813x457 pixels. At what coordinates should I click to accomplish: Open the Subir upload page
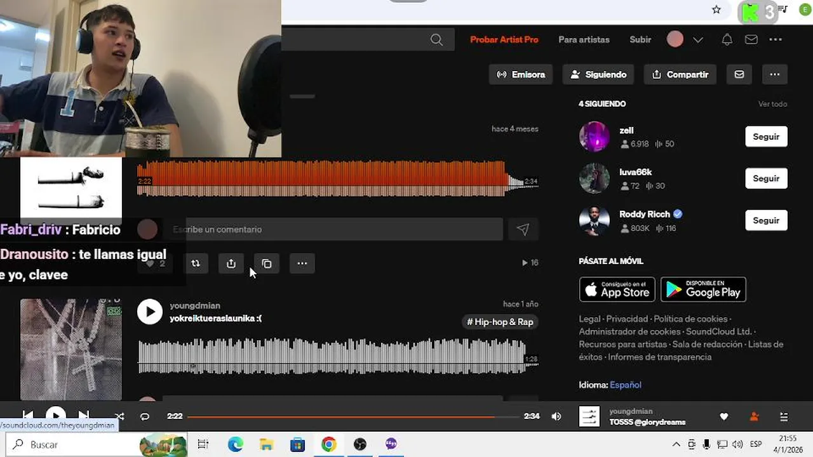coord(640,39)
